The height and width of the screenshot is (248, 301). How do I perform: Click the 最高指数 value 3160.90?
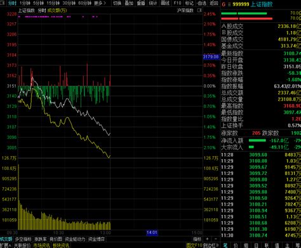pos(292,106)
